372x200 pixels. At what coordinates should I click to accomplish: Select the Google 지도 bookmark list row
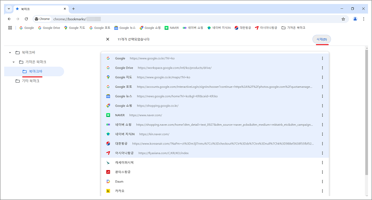(215, 77)
